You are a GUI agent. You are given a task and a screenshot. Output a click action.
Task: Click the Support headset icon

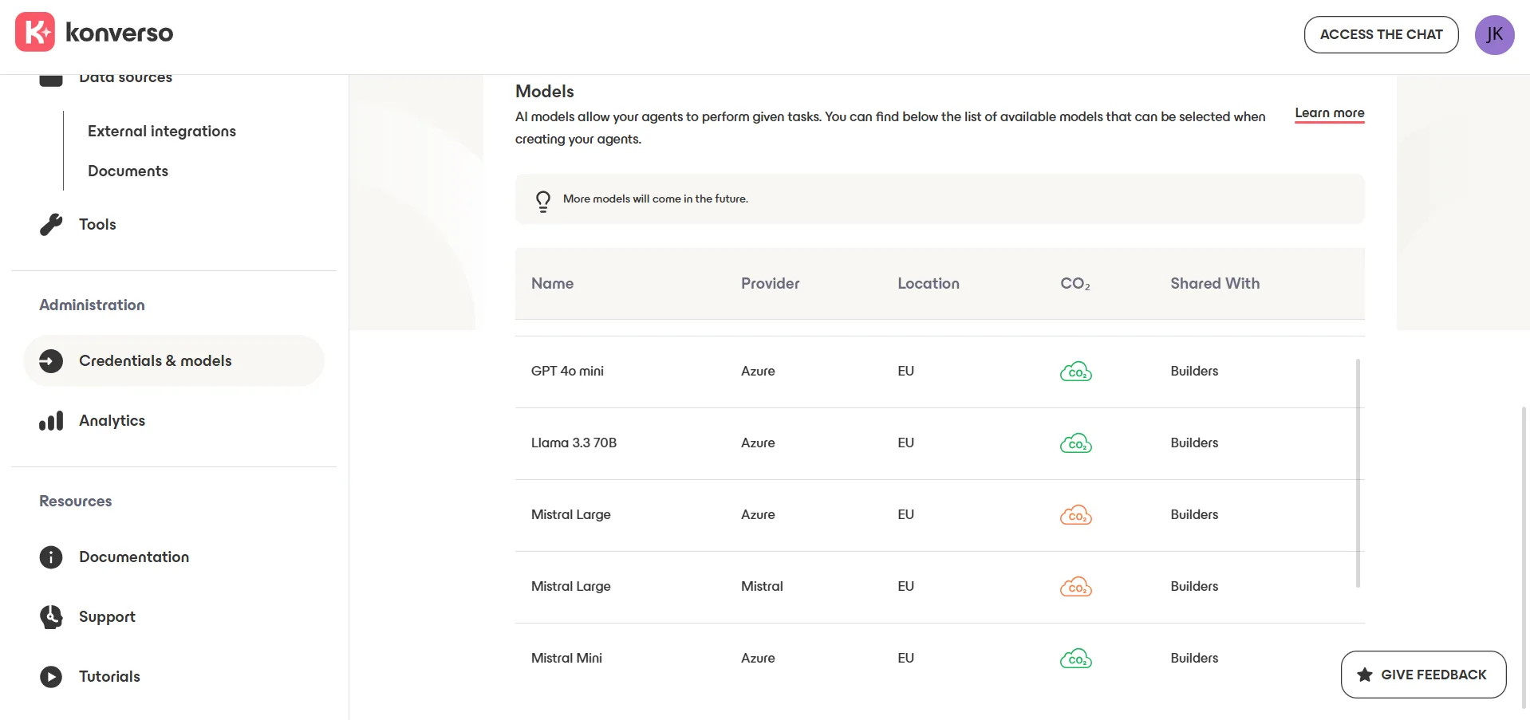(x=51, y=617)
